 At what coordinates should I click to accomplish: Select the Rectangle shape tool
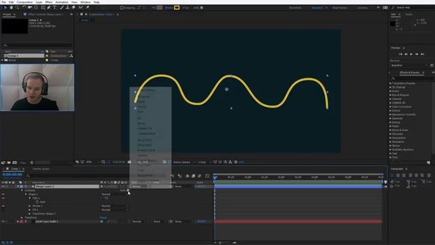(x=43, y=7)
